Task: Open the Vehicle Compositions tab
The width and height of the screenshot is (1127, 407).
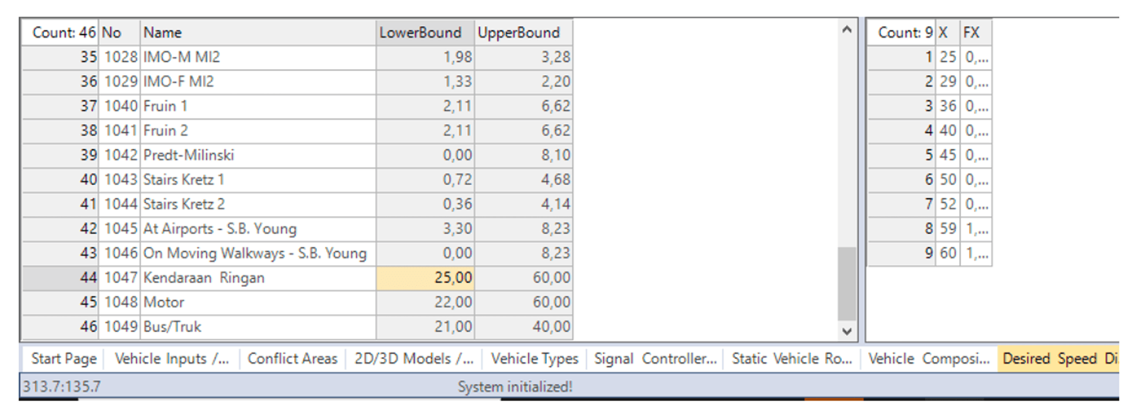Action: coord(929,358)
